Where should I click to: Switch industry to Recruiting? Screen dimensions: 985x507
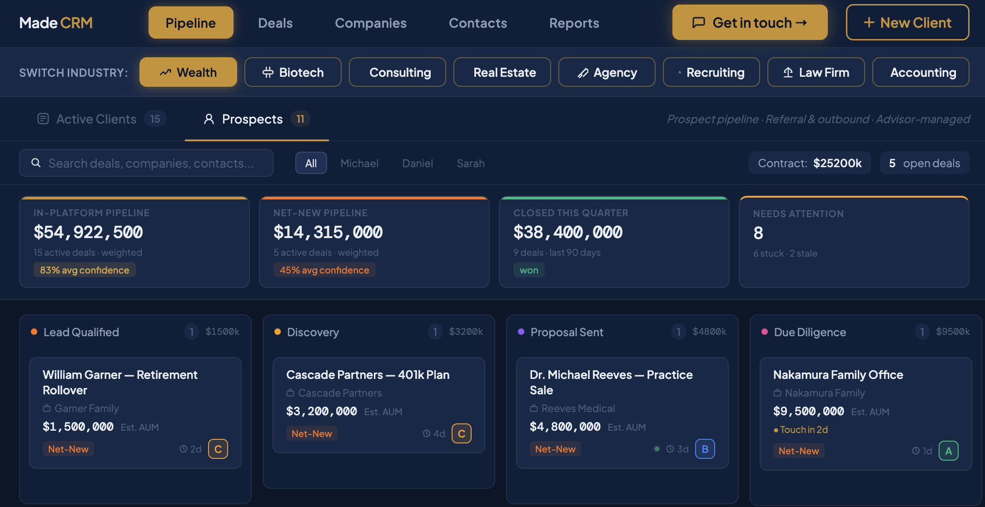(x=711, y=72)
